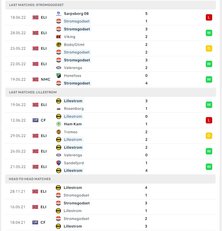Screen dimensions: 222x231
Task: Open Valerenga team link in 22.05.22 match
Action: pyautogui.click(x=73, y=68)
